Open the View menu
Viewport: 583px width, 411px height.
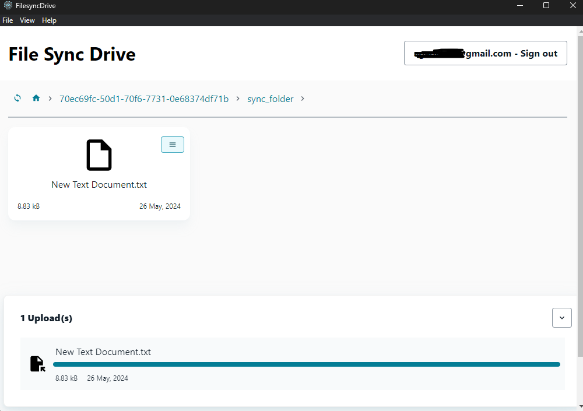click(27, 20)
